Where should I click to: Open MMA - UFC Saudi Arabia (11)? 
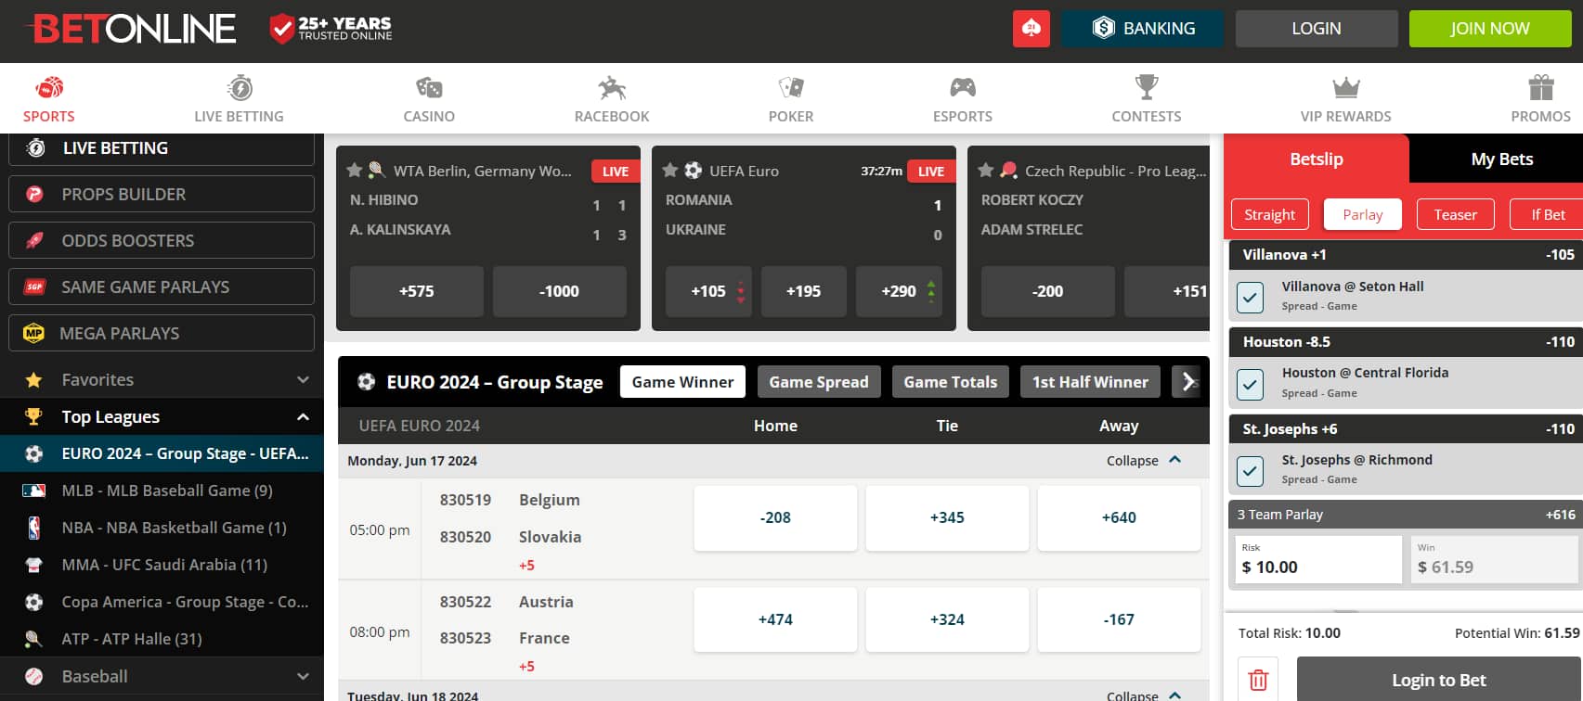(x=162, y=565)
